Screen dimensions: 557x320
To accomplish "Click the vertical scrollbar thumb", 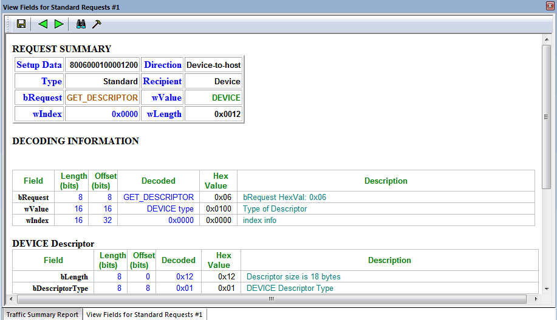I will (x=547, y=117).
